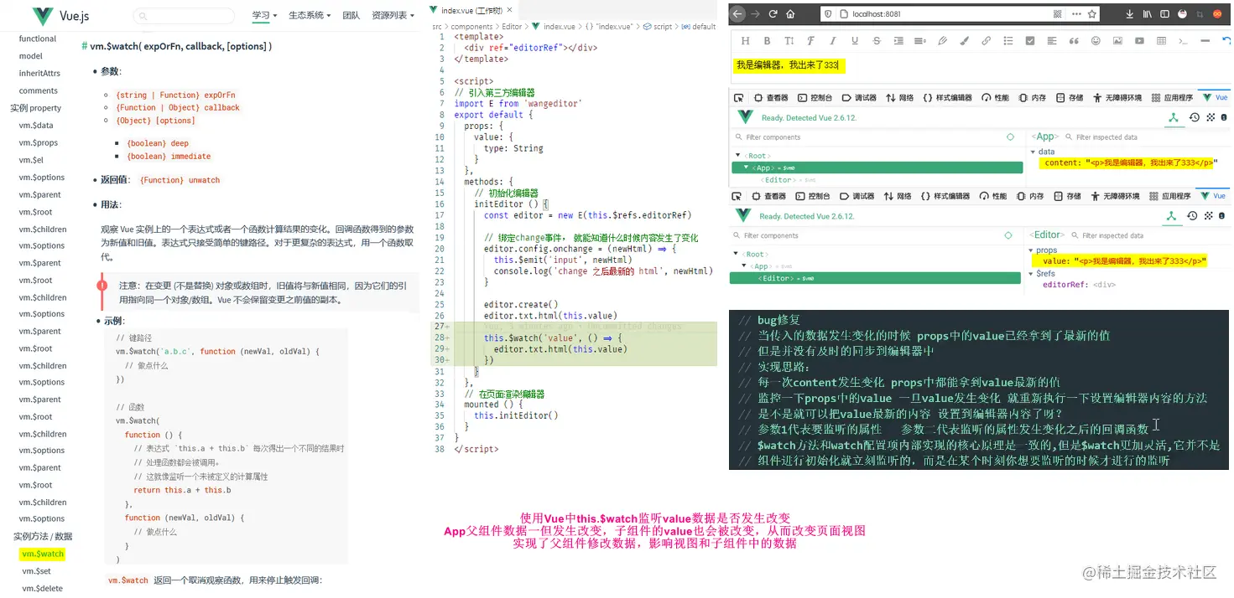Viewport: 1234px width, 598px height.
Task: Open the 资源列表 dropdown on the Vue.js site
Action: coord(393,16)
